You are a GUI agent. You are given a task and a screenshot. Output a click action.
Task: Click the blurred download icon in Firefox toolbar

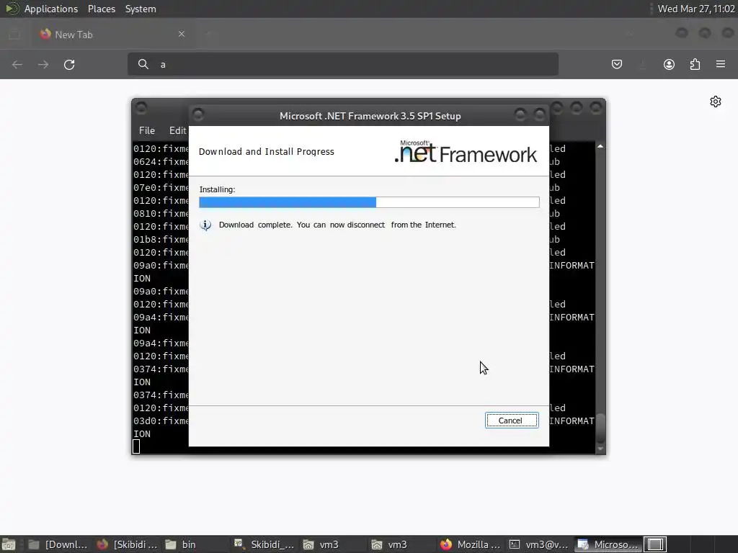(x=643, y=64)
